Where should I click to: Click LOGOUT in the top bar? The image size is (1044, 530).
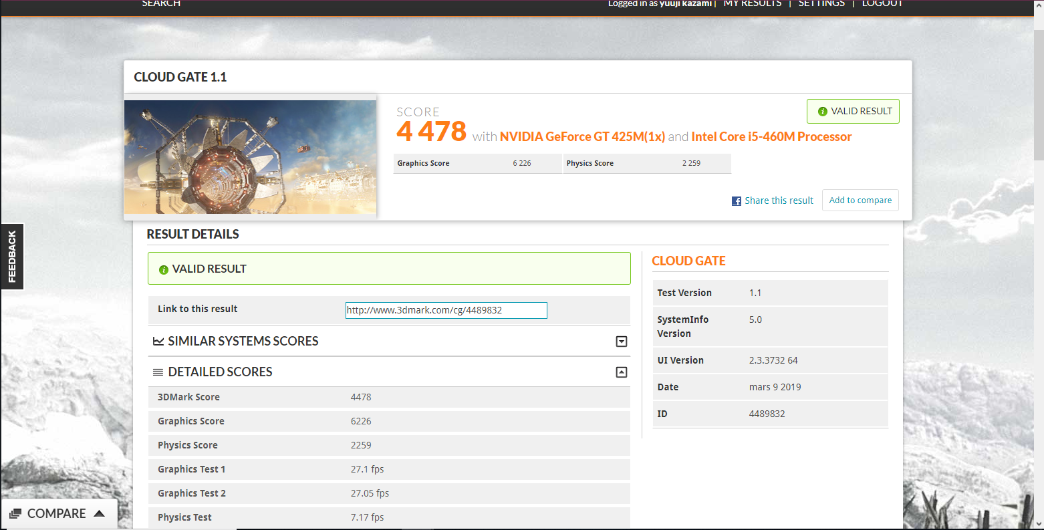882,3
